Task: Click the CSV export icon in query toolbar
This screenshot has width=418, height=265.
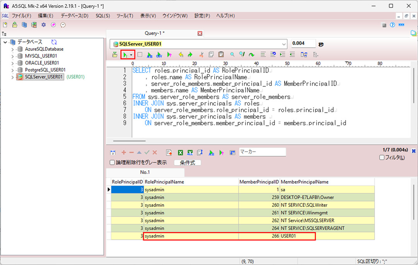Action: [159, 55]
